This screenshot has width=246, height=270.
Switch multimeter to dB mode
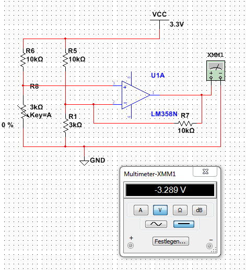tap(200, 210)
